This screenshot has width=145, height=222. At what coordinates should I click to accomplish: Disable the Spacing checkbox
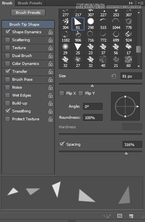(62, 144)
